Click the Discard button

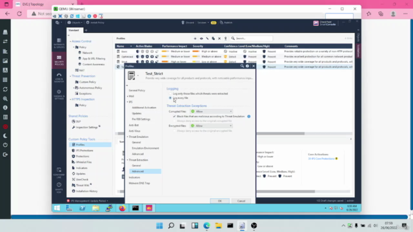[x=188, y=23]
